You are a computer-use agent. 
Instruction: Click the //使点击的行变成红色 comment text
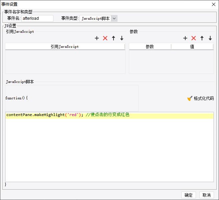pyautogui.click(x=107, y=115)
